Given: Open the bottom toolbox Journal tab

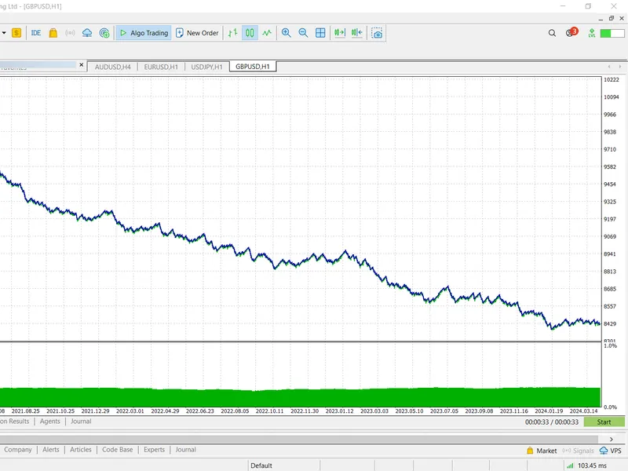Looking at the screenshot, I should (x=185, y=450).
